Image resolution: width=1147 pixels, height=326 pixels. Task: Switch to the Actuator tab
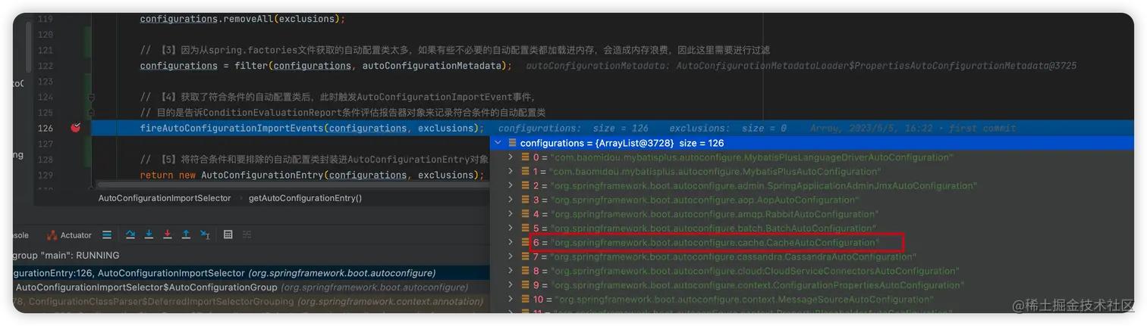tap(69, 235)
